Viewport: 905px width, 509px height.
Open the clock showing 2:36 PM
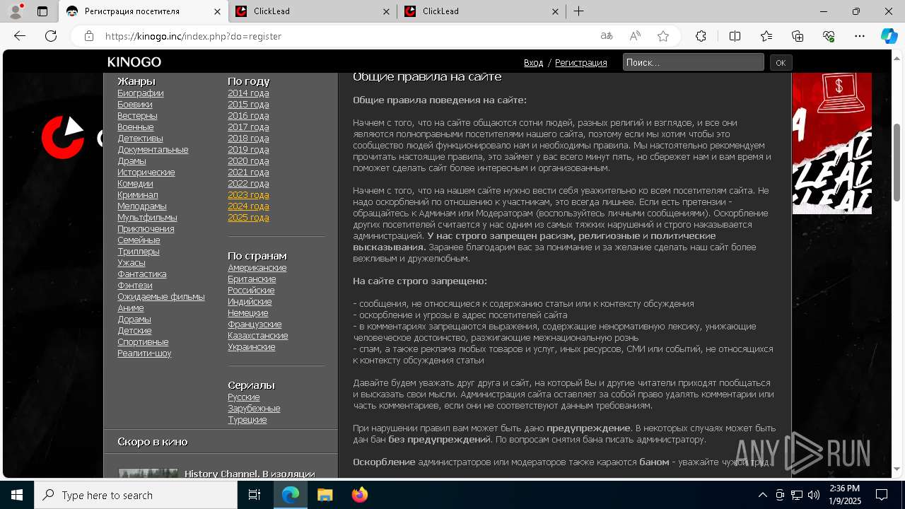click(845, 495)
